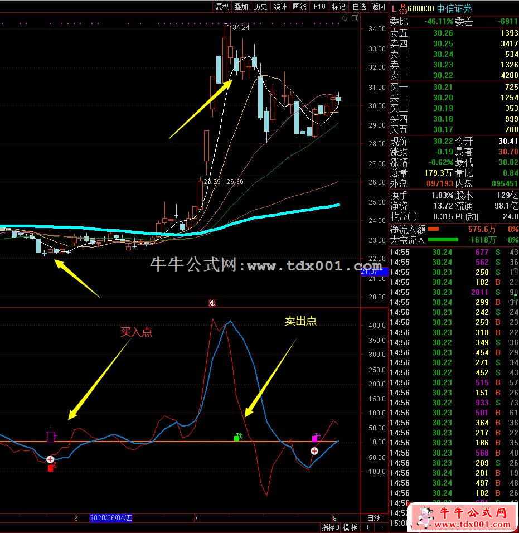Click the PE(动) value 24.0
The width and height of the screenshot is (519, 533).
click(x=511, y=216)
